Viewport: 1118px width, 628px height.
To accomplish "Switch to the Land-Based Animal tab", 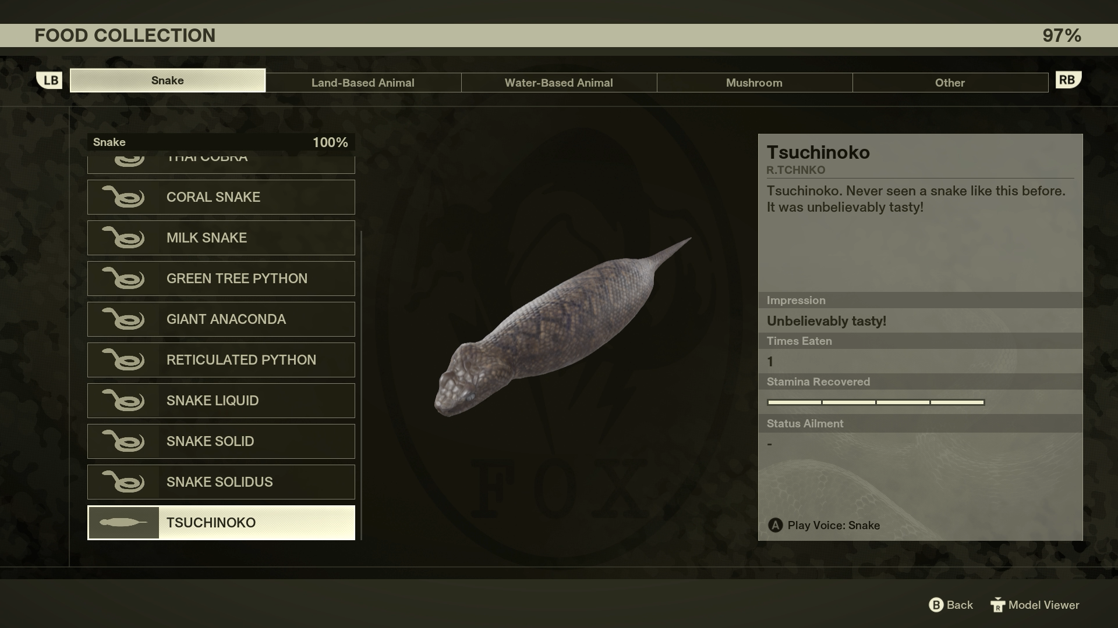I will 363,83.
